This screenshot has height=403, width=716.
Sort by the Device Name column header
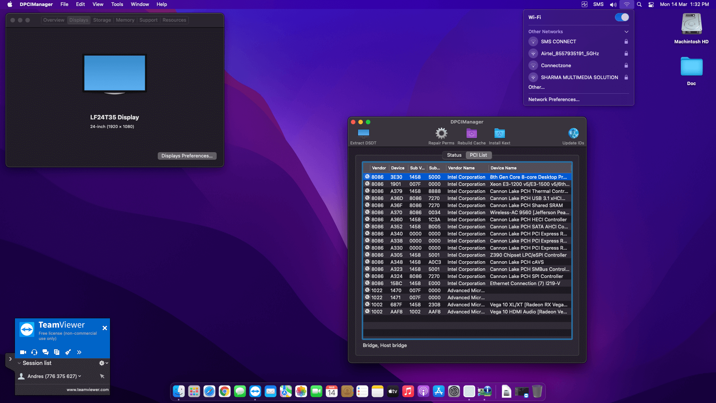point(530,168)
